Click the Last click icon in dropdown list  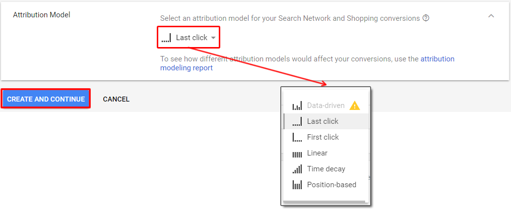[x=297, y=121]
